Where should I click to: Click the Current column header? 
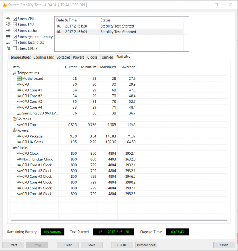pyautogui.click(x=68, y=67)
